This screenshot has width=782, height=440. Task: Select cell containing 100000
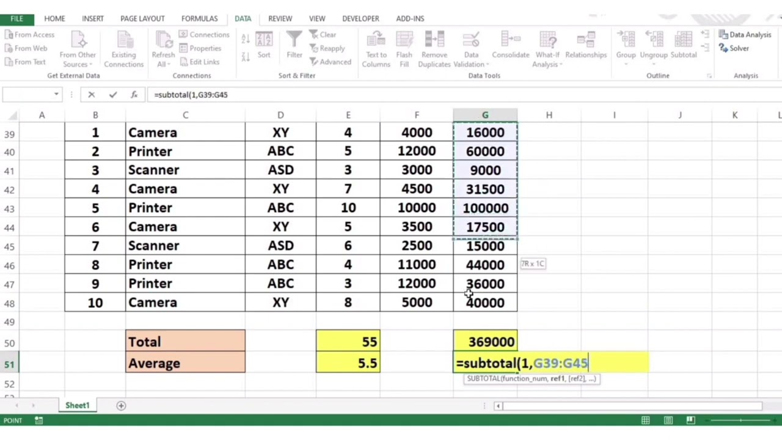(x=485, y=208)
